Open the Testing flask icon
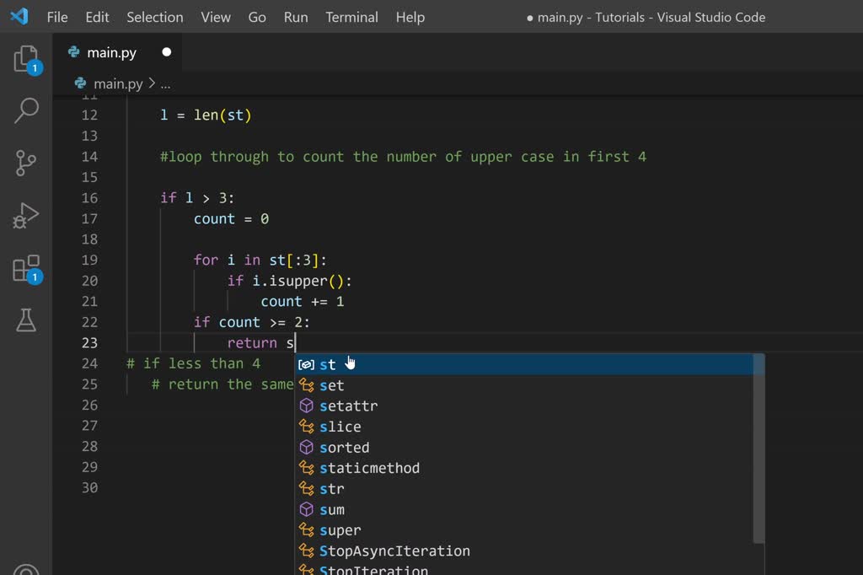This screenshot has width=863, height=575. click(26, 320)
